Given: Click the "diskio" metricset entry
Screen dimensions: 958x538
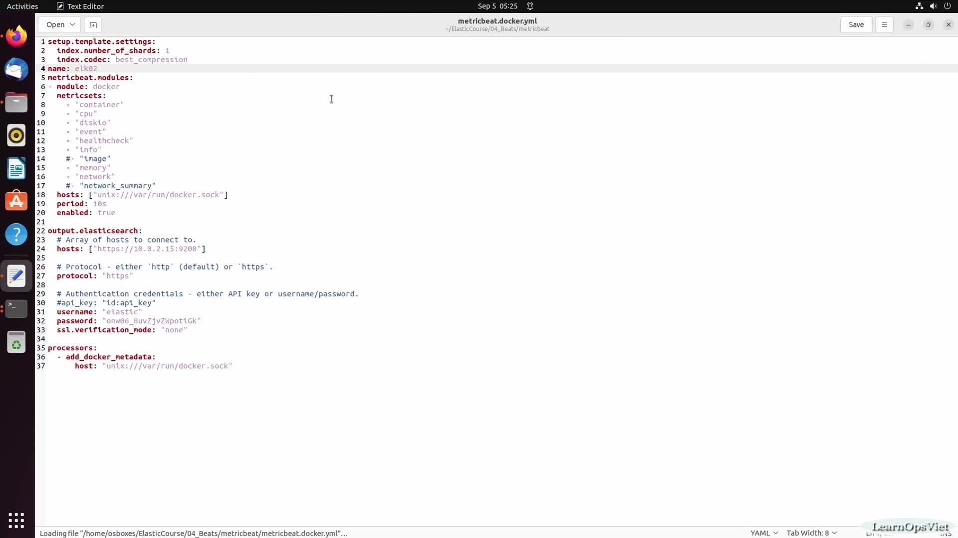Looking at the screenshot, I should tap(93, 123).
